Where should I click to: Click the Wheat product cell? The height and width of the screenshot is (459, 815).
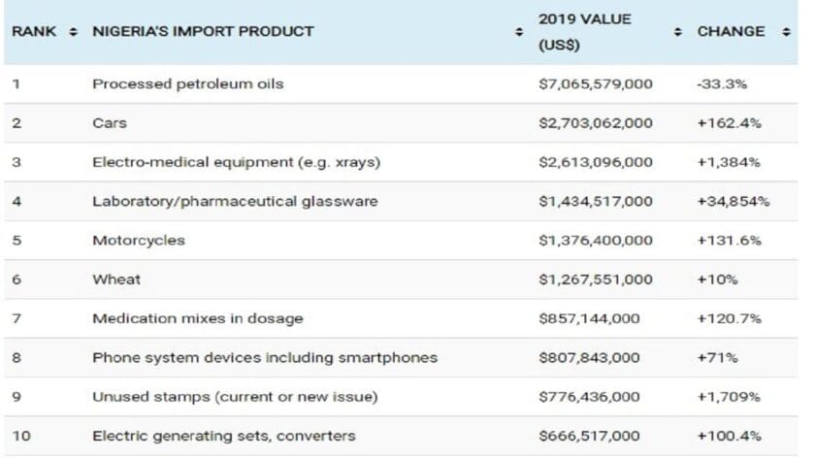click(x=116, y=279)
